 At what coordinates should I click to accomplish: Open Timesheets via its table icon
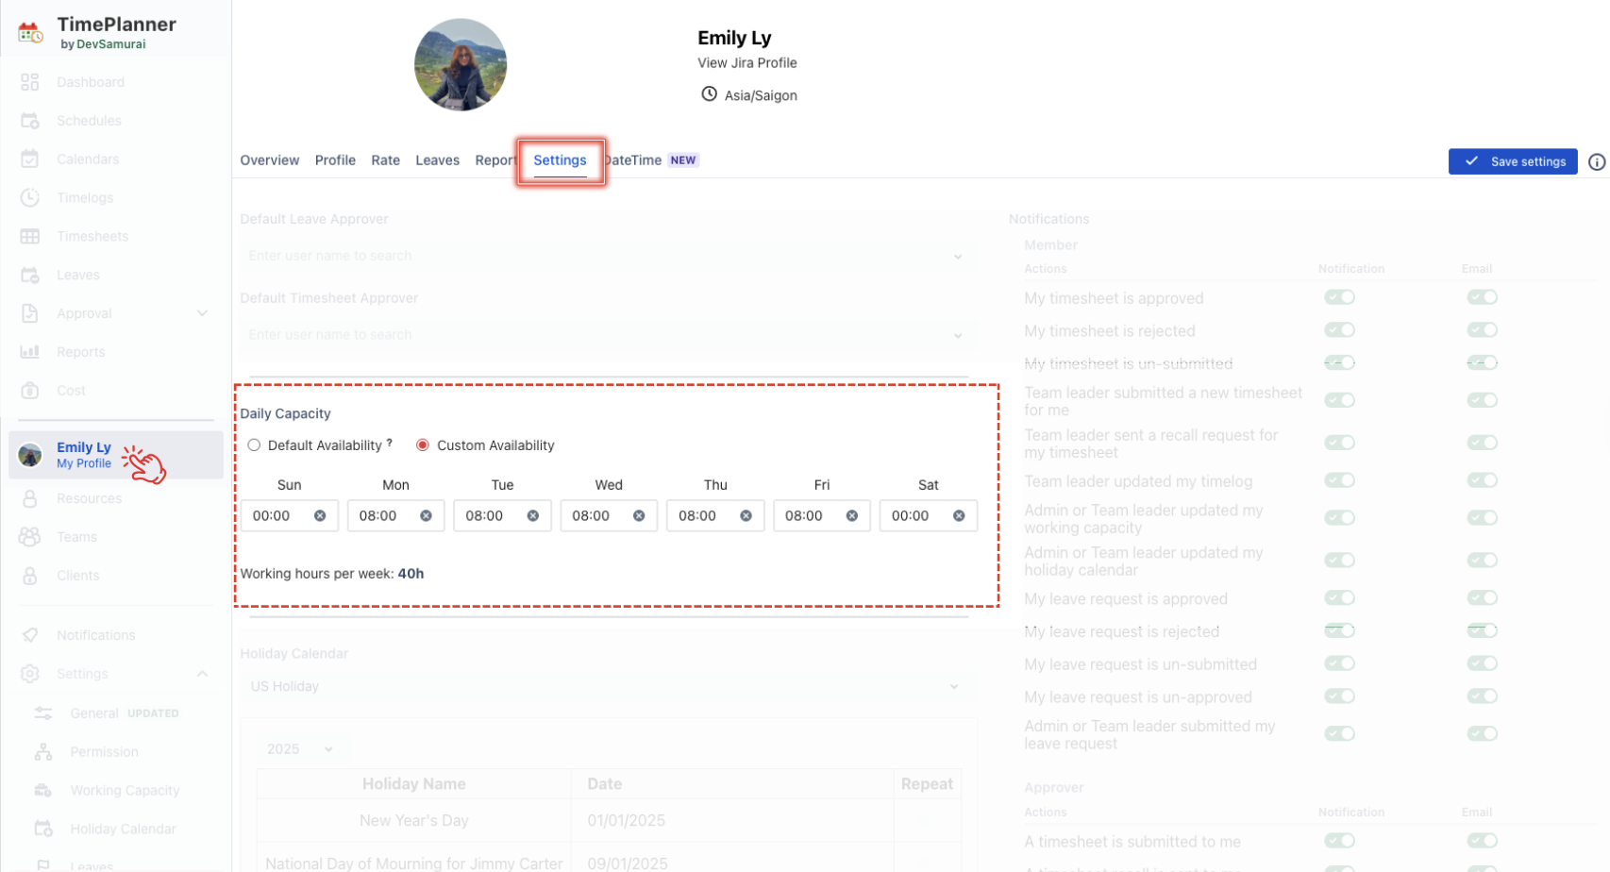coord(29,237)
